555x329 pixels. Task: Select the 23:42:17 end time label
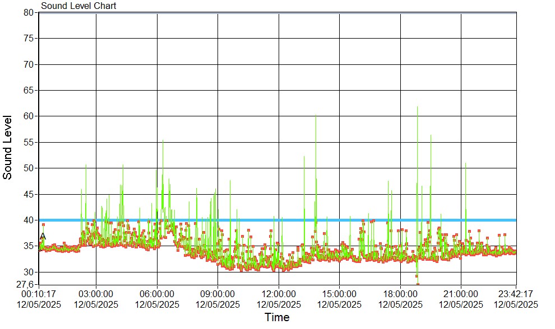[516, 294]
